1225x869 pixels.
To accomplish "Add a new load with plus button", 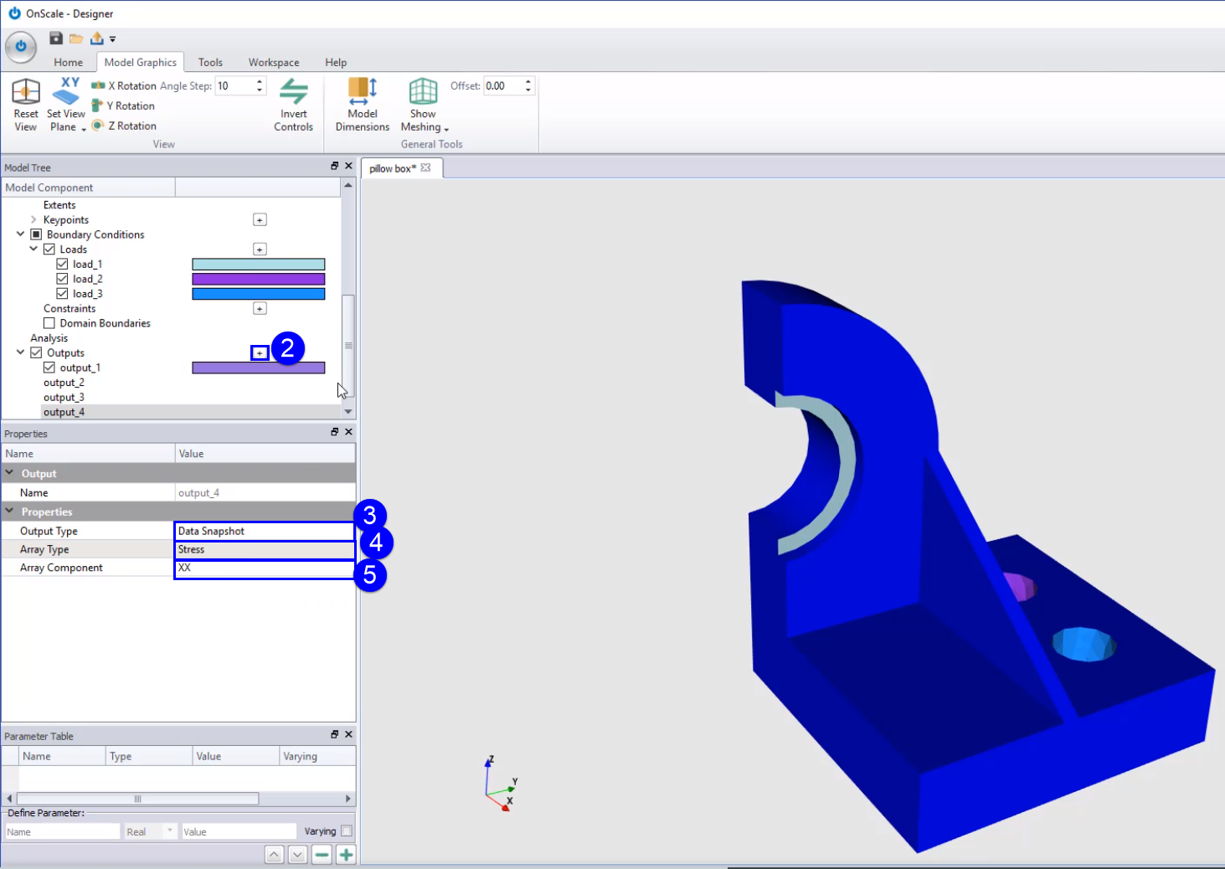I will [260, 249].
